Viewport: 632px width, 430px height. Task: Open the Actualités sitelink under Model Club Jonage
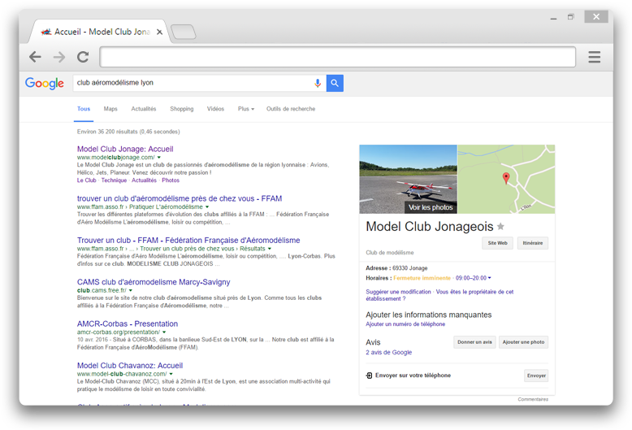coord(144,180)
